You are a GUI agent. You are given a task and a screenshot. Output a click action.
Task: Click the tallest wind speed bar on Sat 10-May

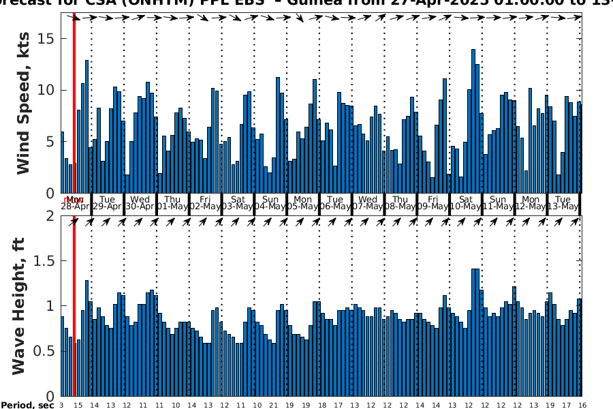coord(473,121)
